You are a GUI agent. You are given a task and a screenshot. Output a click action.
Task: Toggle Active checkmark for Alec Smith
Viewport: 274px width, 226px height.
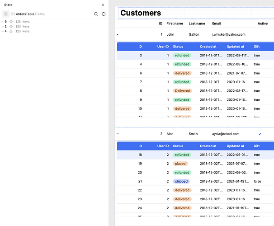pyautogui.click(x=260, y=134)
